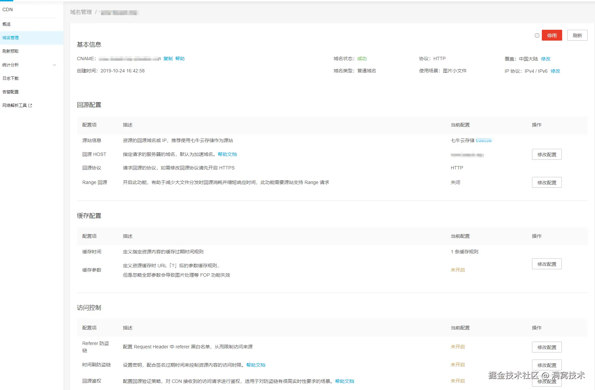Click the 回源配置 section heading
The image size is (595, 390).
point(89,105)
